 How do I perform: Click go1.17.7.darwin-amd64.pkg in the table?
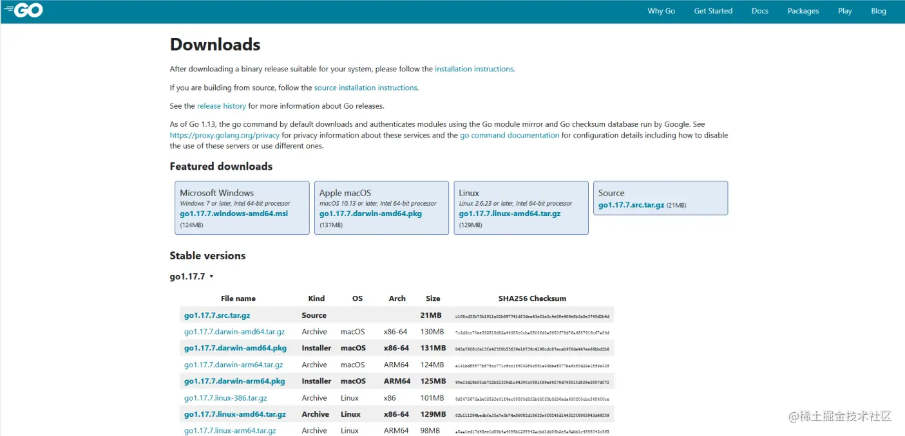point(235,349)
